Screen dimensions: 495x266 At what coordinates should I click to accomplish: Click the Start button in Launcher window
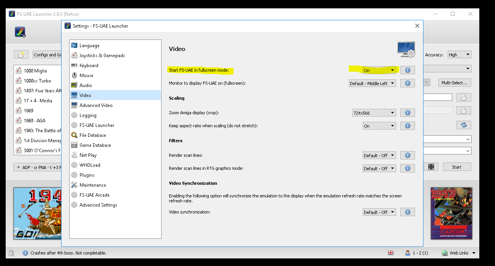[457, 167]
